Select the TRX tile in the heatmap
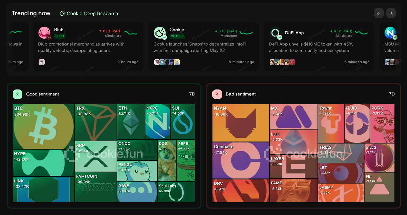 95,122
